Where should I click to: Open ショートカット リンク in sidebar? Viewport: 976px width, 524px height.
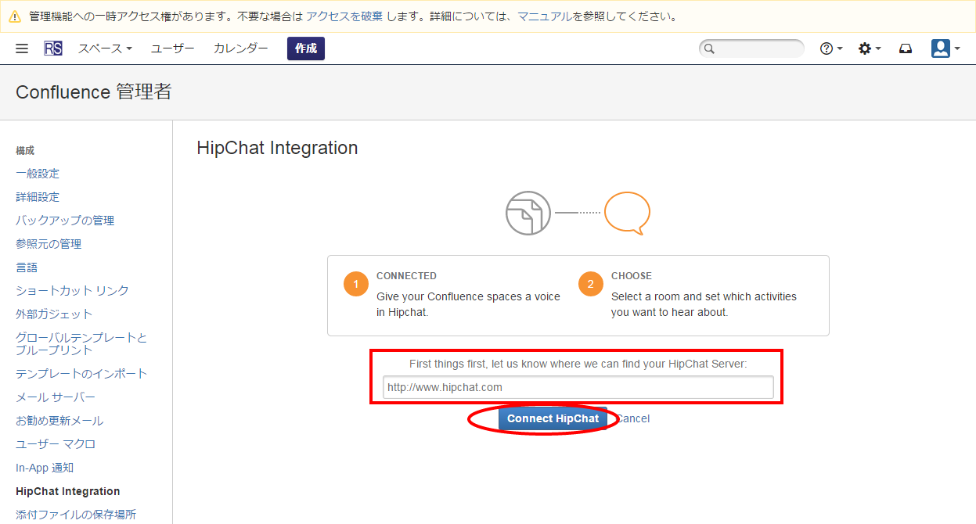[72, 291]
